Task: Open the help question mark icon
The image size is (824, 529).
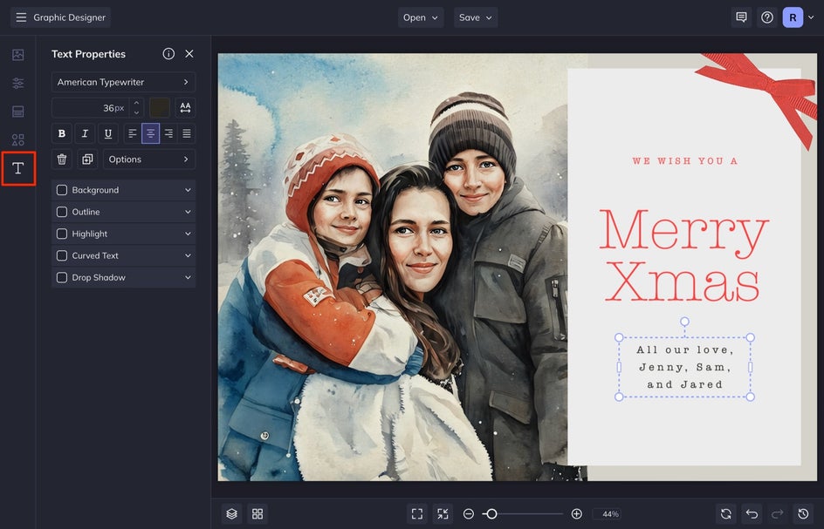Action: (x=766, y=17)
